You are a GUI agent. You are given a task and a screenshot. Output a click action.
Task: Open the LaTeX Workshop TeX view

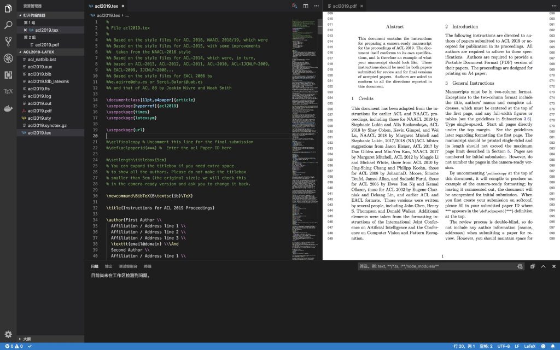click(x=8, y=91)
